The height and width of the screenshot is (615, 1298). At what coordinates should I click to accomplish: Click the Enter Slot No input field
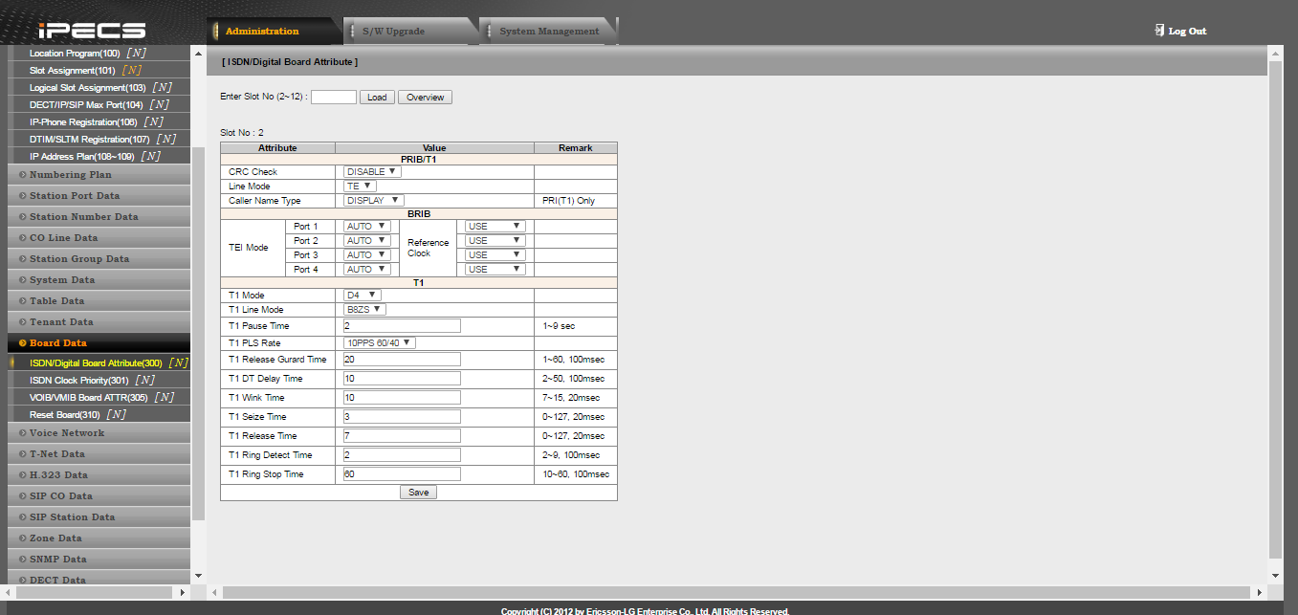(334, 97)
